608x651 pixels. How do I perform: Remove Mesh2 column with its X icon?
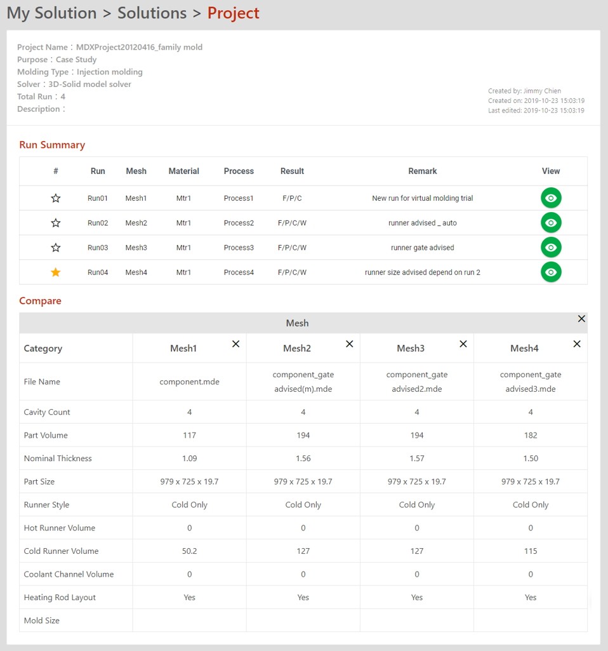pyautogui.click(x=349, y=344)
